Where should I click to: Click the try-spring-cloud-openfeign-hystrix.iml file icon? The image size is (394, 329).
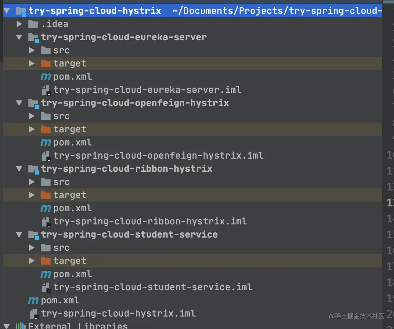46,156
